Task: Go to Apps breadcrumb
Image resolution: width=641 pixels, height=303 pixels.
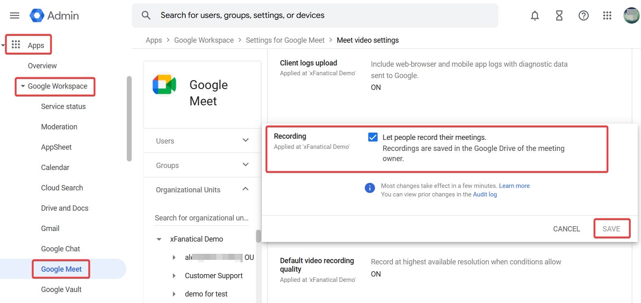Action: point(154,40)
